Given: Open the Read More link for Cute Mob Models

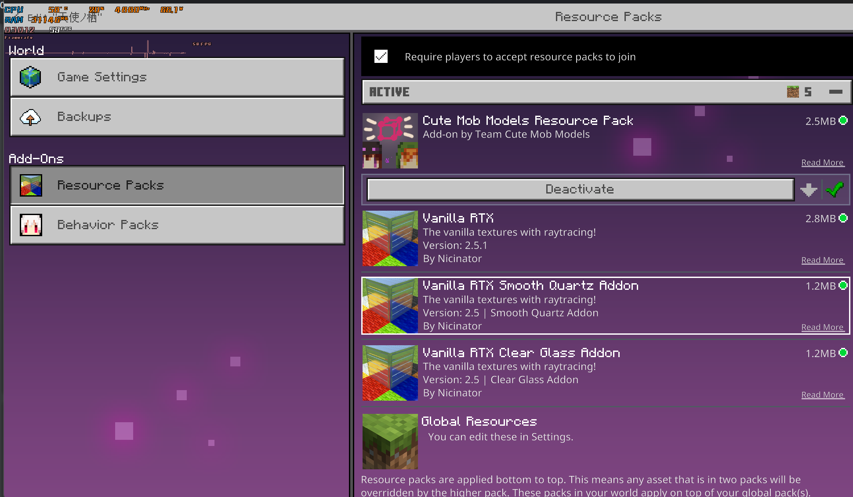Looking at the screenshot, I should (x=822, y=163).
